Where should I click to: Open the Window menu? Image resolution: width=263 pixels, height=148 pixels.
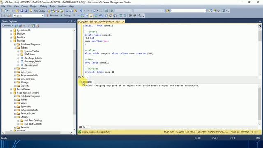coord(62,7)
